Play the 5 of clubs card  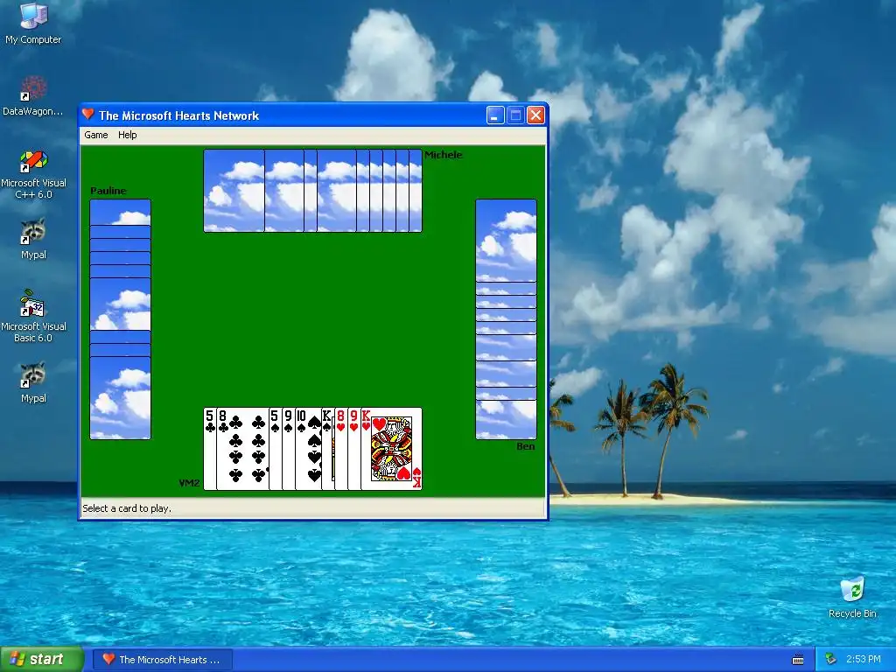[x=210, y=449]
